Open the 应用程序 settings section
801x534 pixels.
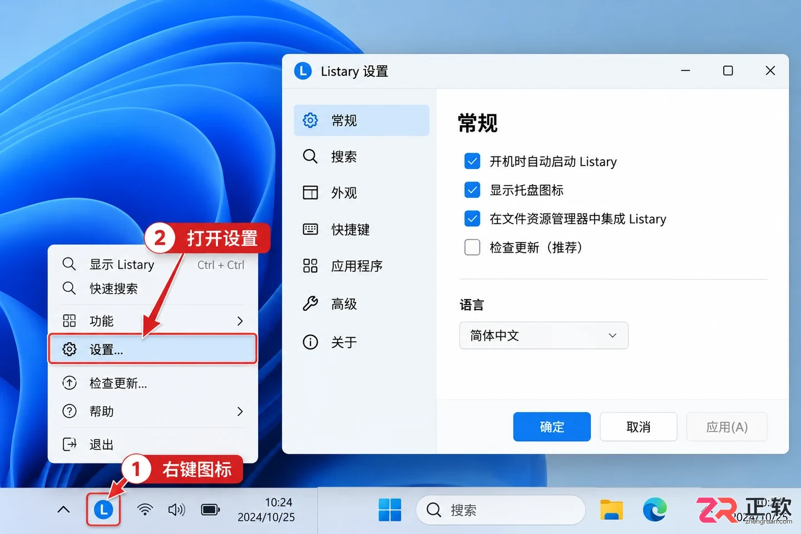pyautogui.click(x=362, y=266)
